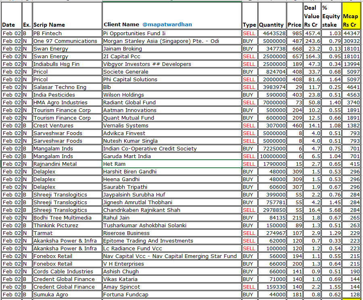Select the '% Equity stake' header cell

click(x=331, y=16)
